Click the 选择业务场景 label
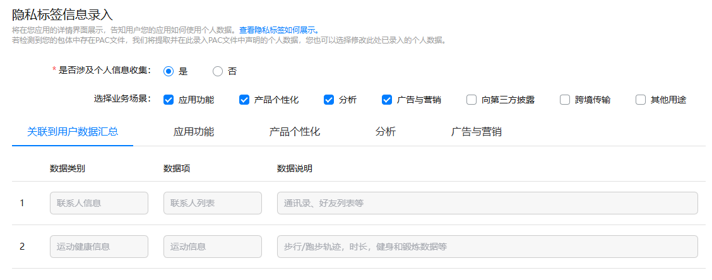712x280 pixels. point(122,99)
